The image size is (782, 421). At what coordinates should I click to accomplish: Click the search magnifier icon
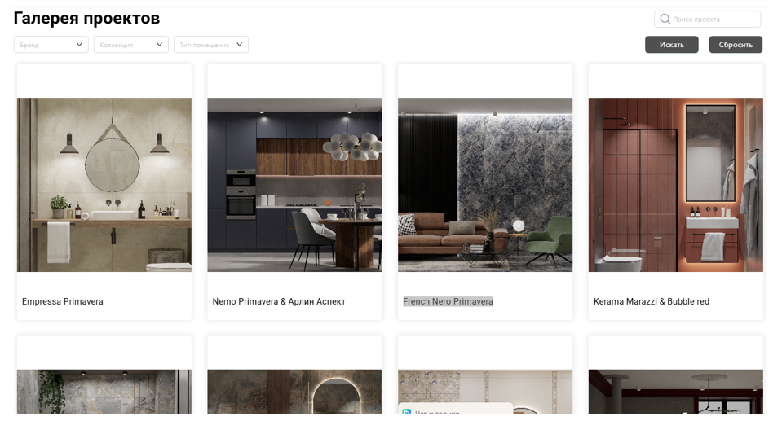coord(665,19)
